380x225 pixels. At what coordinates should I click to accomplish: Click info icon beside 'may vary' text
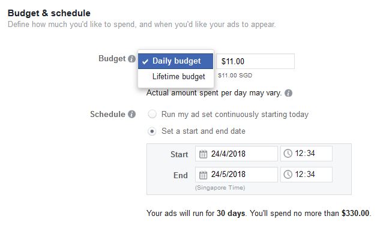pyautogui.click(x=288, y=93)
